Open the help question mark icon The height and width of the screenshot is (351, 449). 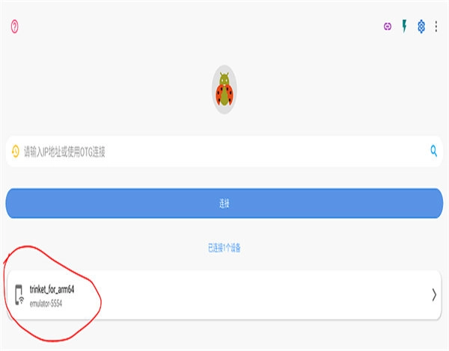[x=15, y=27]
